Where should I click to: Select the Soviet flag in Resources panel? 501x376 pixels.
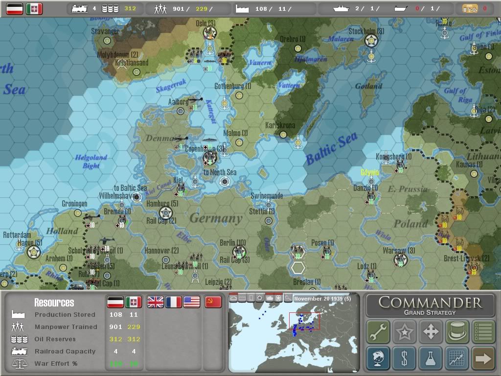213,302
